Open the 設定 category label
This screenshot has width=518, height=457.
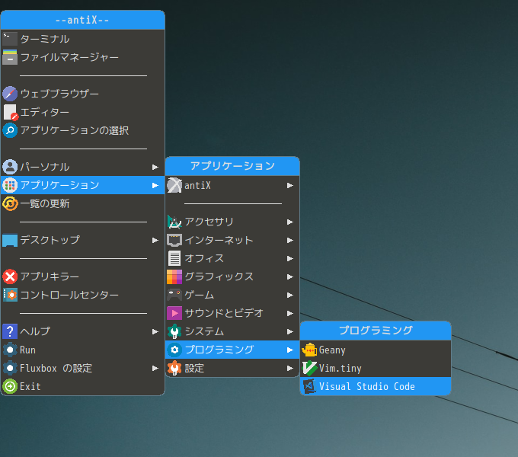click(x=194, y=368)
